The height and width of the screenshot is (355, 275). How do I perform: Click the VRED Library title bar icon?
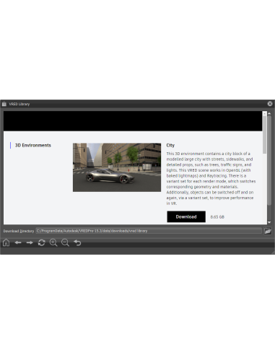[x=4, y=104]
